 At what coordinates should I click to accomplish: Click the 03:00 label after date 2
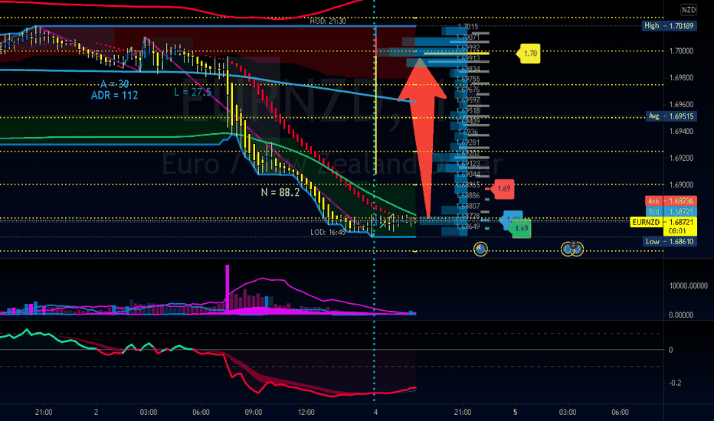(x=149, y=413)
